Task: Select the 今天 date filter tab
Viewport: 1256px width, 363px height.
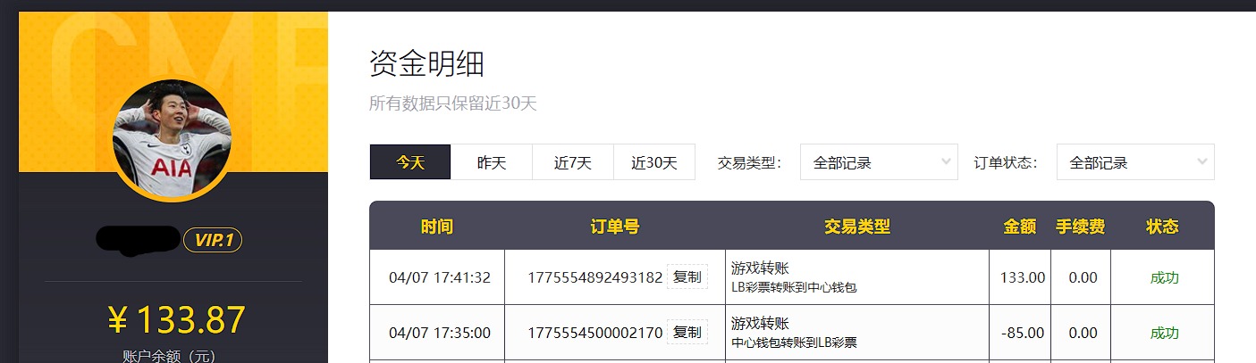Action: tap(410, 162)
